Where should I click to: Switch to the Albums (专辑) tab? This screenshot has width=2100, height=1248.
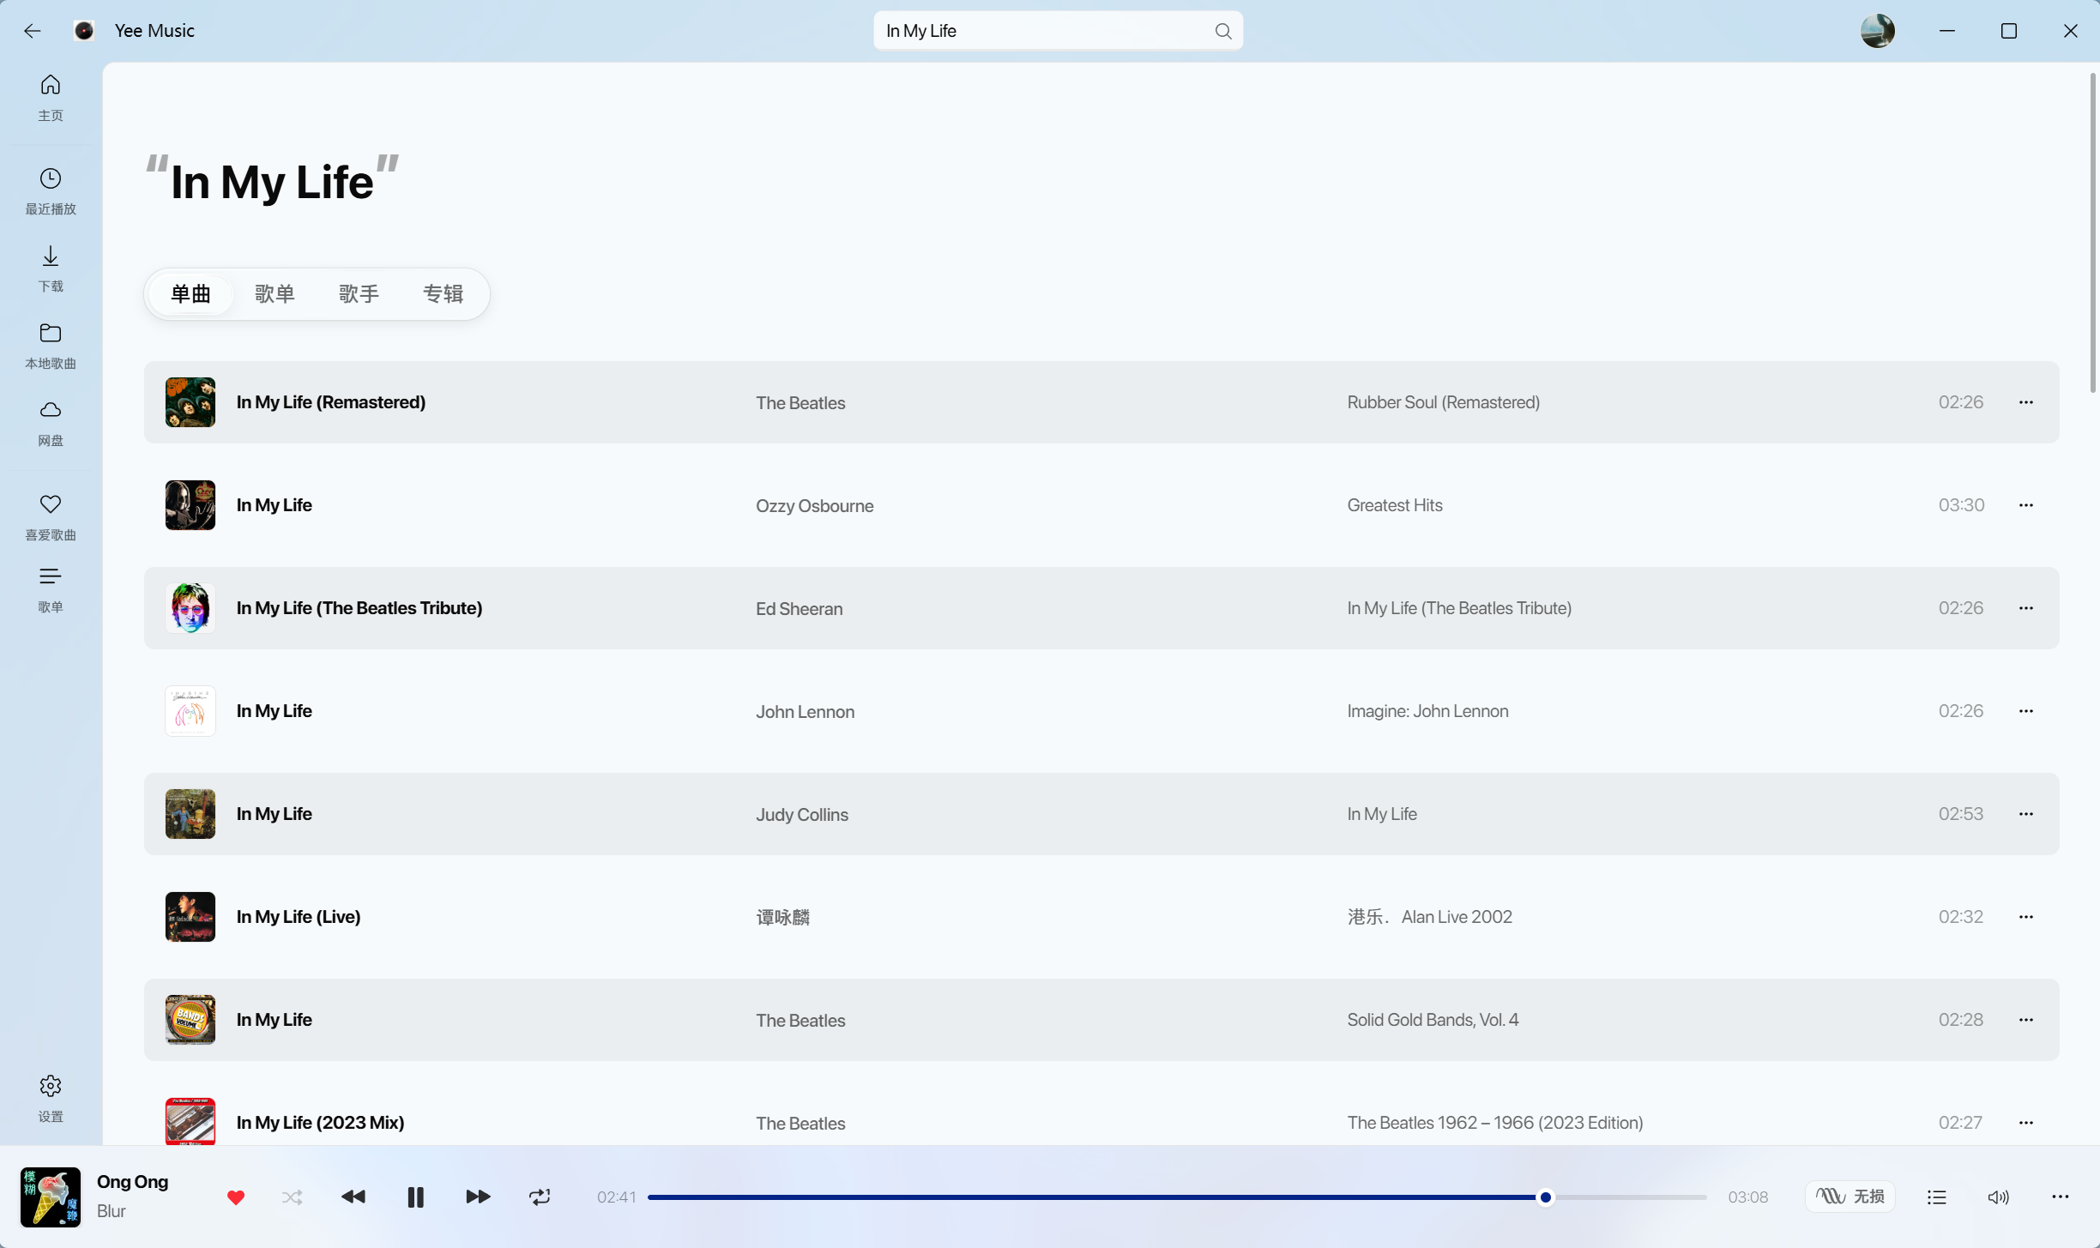pos(443,294)
